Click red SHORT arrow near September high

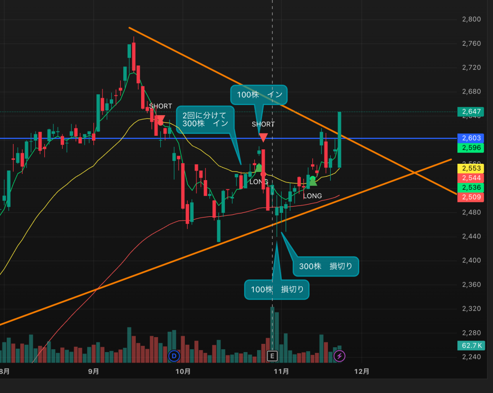point(160,119)
